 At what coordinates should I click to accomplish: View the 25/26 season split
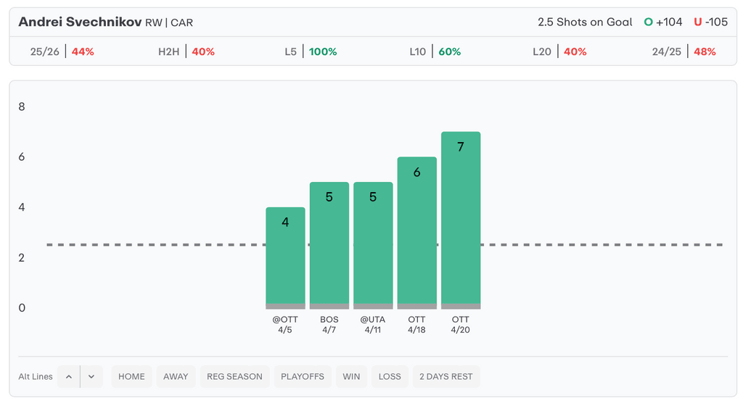click(62, 51)
